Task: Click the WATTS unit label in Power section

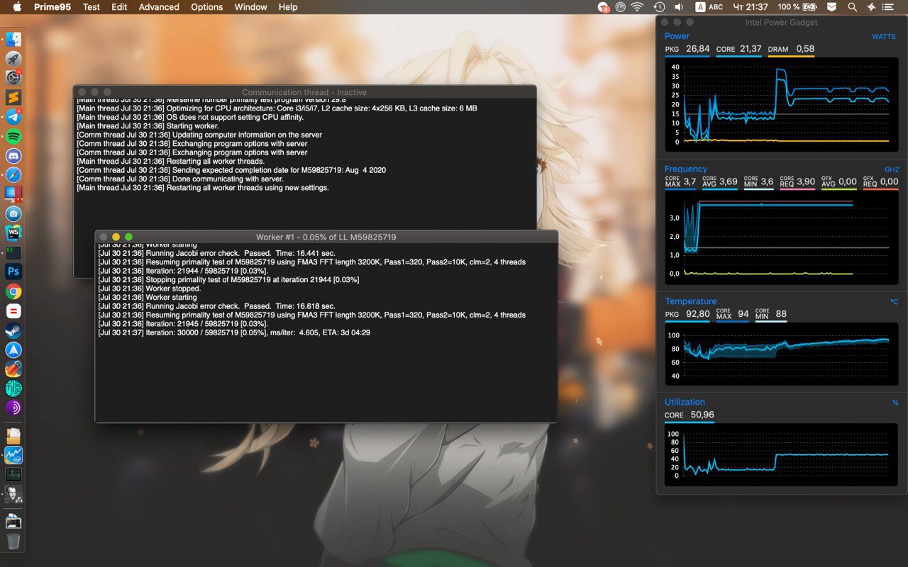Action: [x=884, y=37]
